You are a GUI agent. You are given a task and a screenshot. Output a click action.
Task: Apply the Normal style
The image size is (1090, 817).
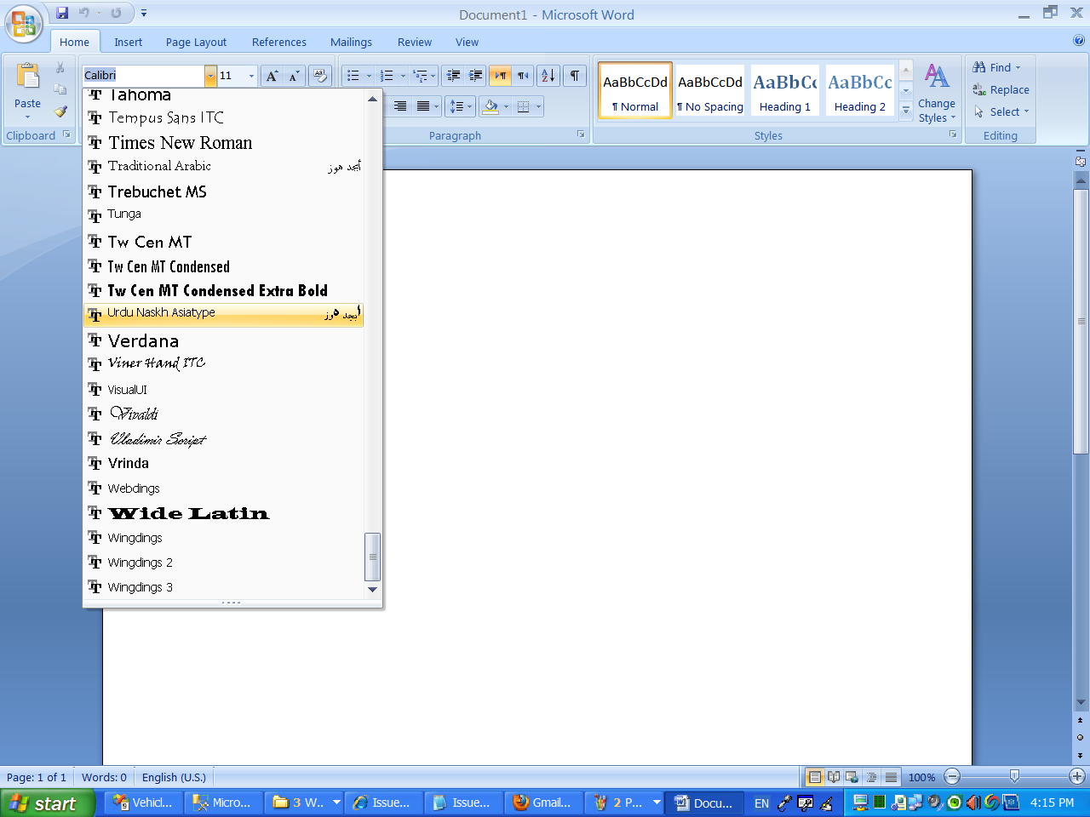click(x=635, y=90)
